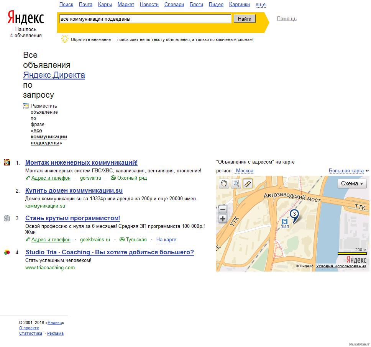This screenshot has width=371, height=347.
Task: Change region by clicking Москва
Action: pos(245,171)
